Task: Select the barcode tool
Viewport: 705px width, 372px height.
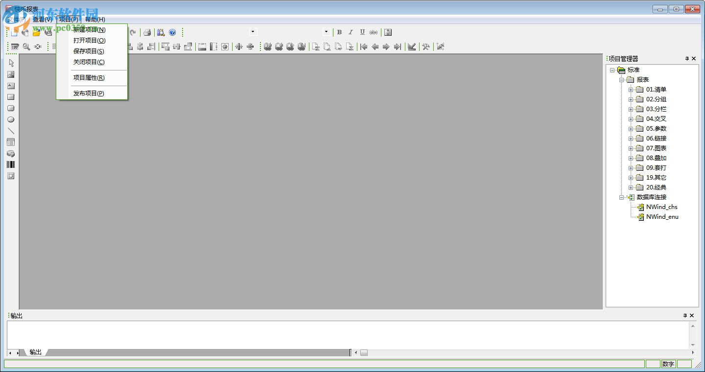Action: (11, 164)
